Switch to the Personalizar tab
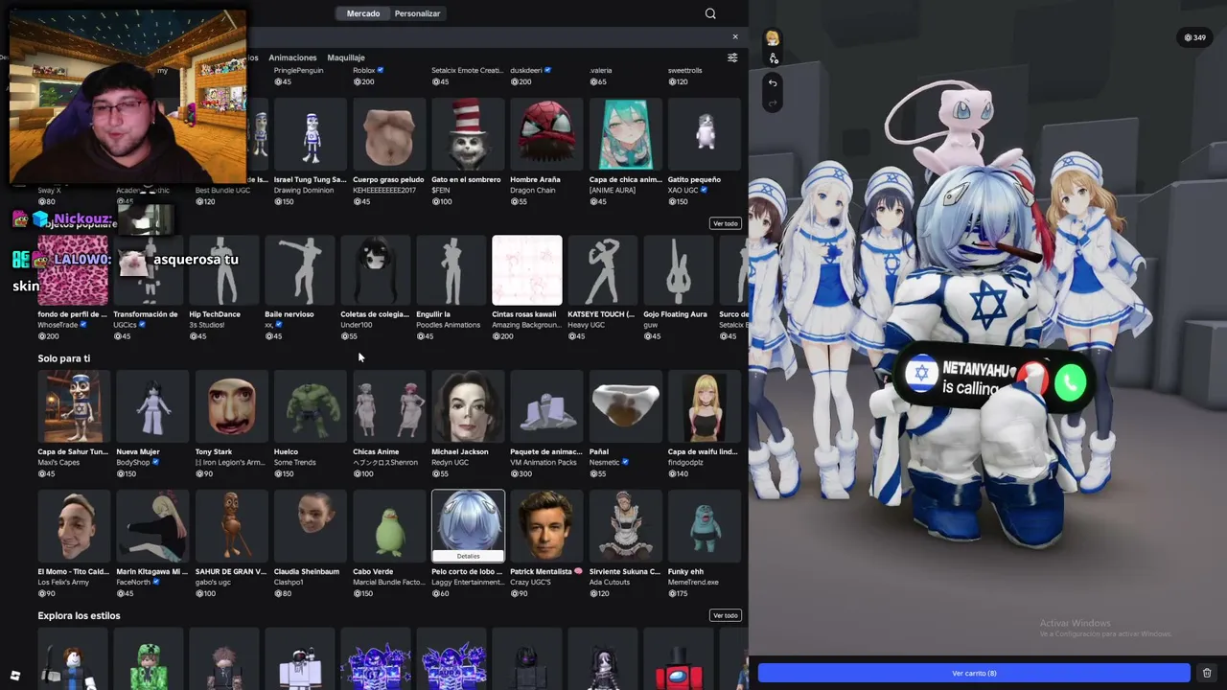This screenshot has height=690, width=1227. click(x=417, y=13)
